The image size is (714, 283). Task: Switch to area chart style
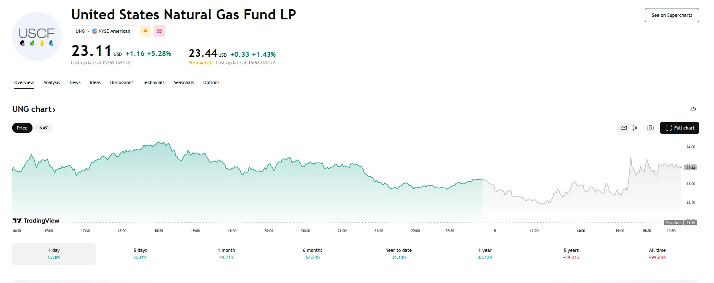pos(623,128)
